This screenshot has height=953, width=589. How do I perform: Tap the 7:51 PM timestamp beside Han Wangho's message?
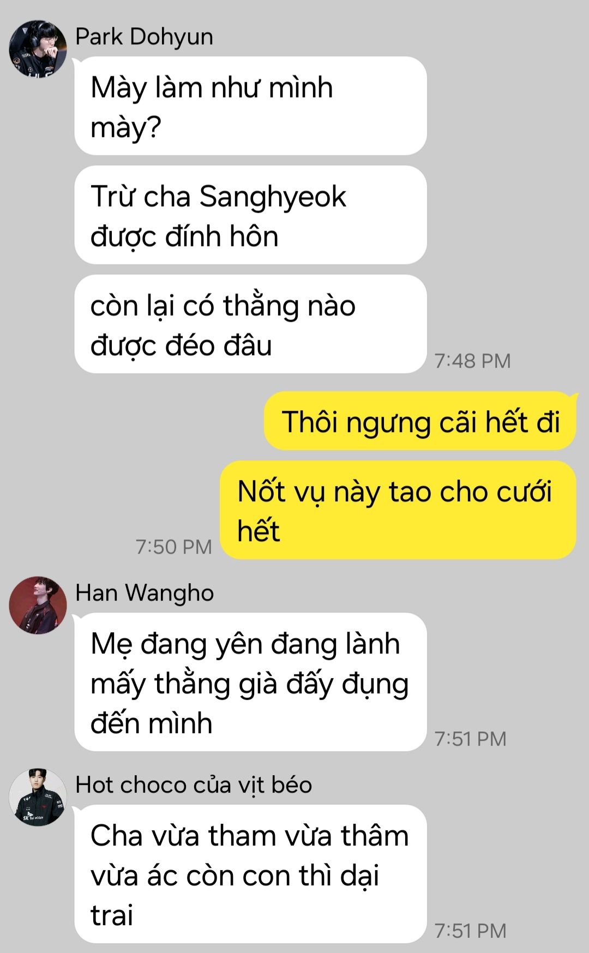pyautogui.click(x=470, y=739)
